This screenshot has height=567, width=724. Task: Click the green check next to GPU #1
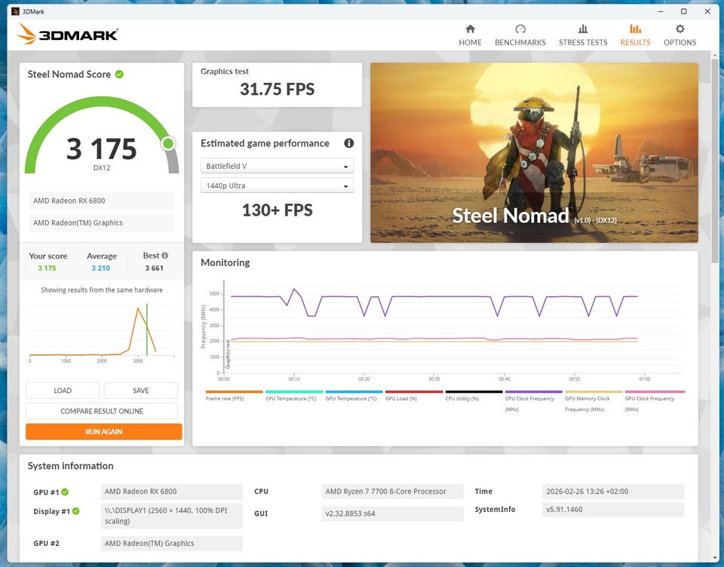[x=65, y=492]
